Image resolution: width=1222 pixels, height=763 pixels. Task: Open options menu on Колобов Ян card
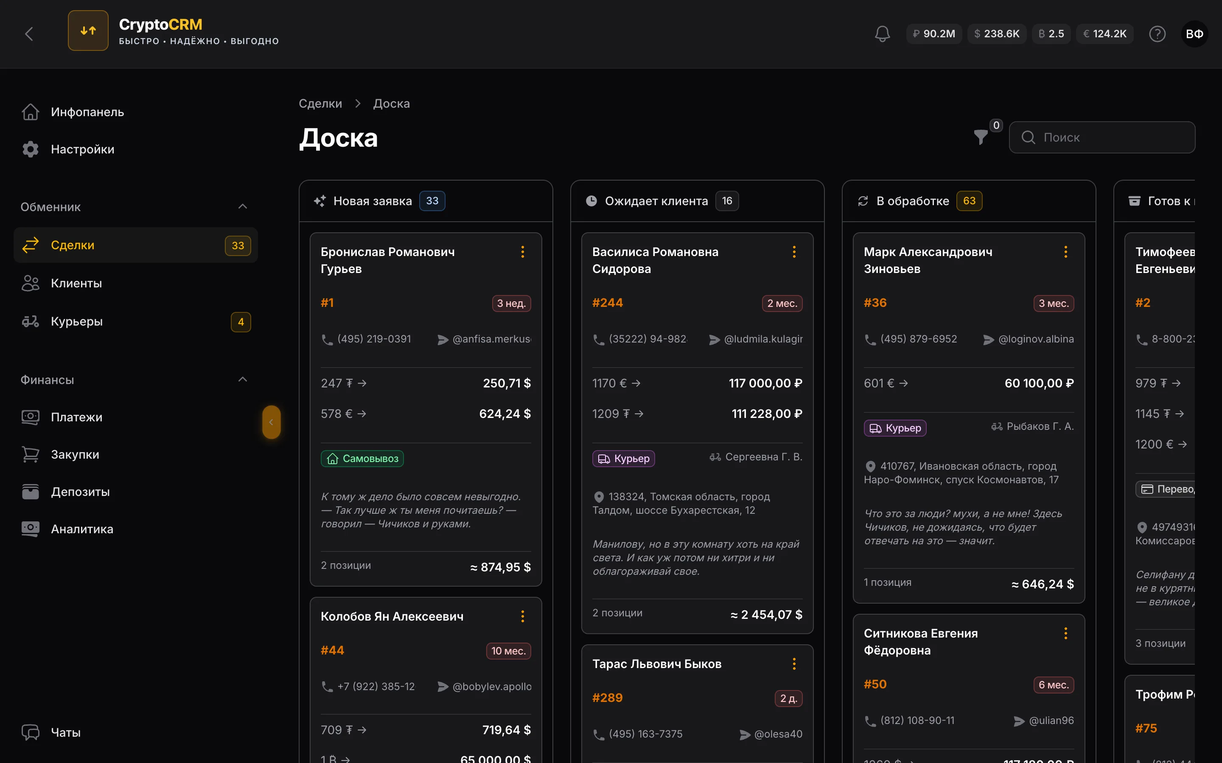(523, 616)
